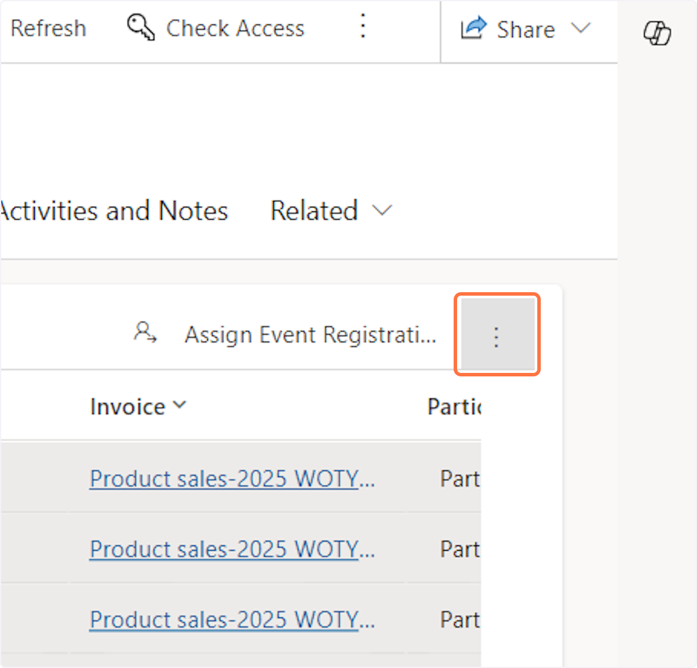Click the Share button label
The width and height of the screenshot is (697, 668).
point(525,29)
